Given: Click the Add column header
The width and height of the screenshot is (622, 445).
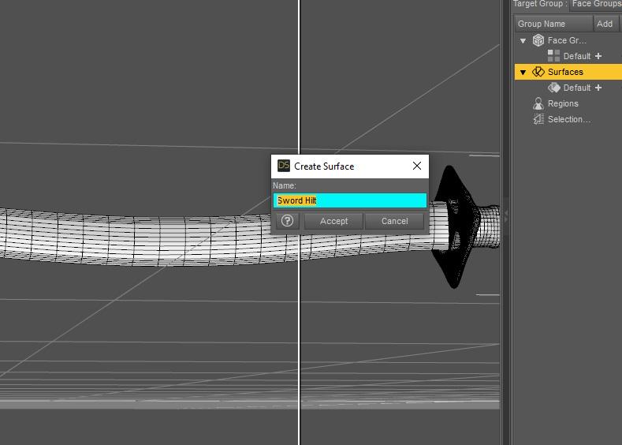Looking at the screenshot, I should (605, 24).
